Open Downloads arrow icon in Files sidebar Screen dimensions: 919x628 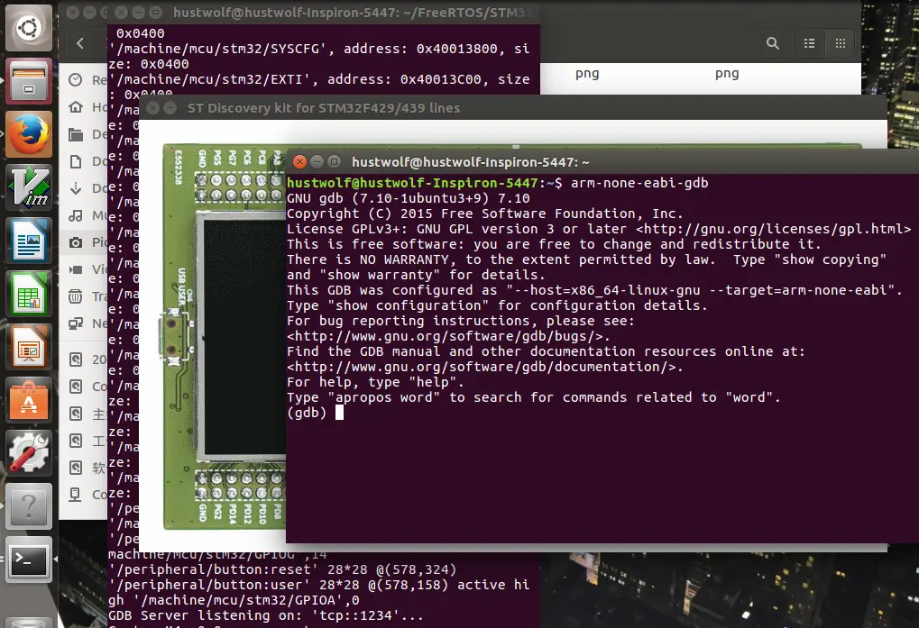76,188
